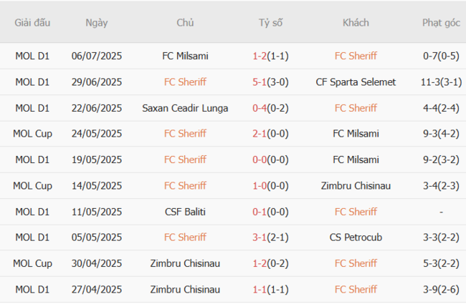
Task: Click the MOL Cup label on 14/05/2025
Action: point(32,186)
